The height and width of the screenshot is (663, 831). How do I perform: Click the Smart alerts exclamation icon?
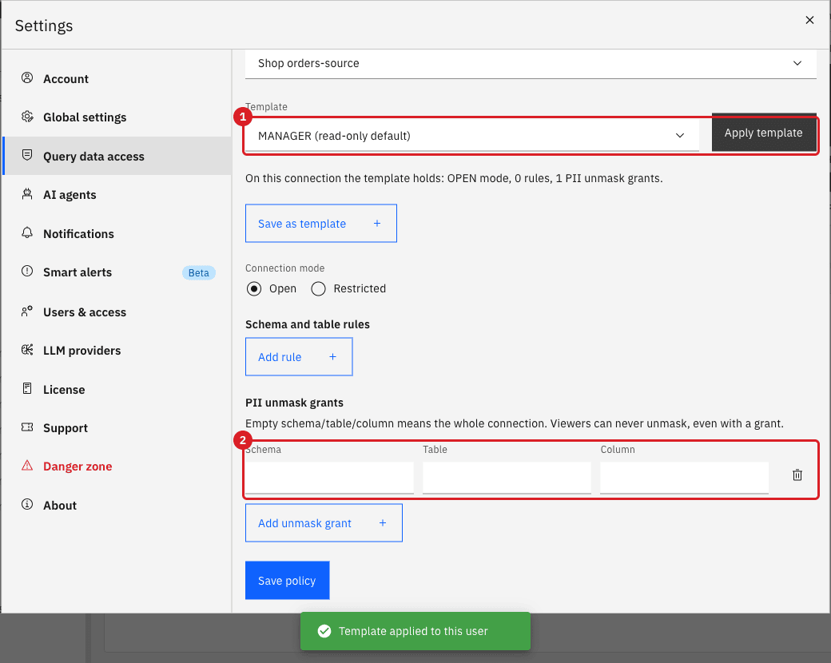click(x=27, y=272)
